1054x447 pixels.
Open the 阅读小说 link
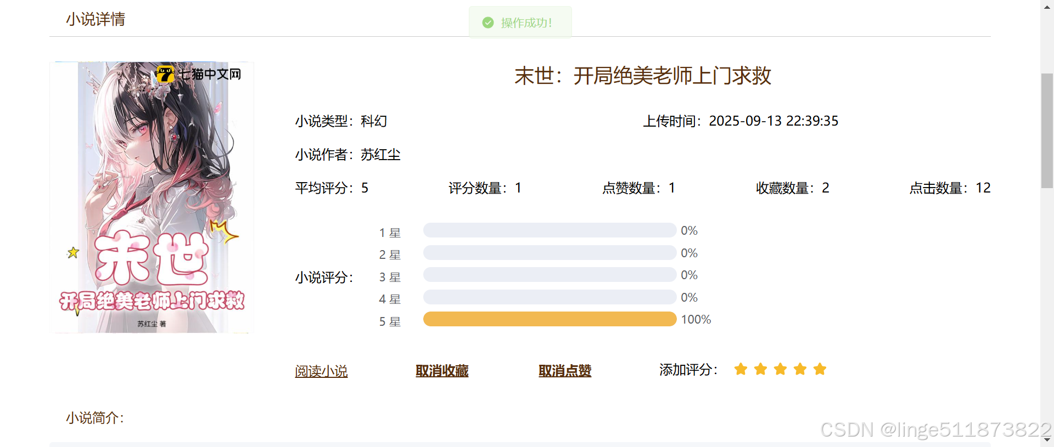(x=321, y=371)
